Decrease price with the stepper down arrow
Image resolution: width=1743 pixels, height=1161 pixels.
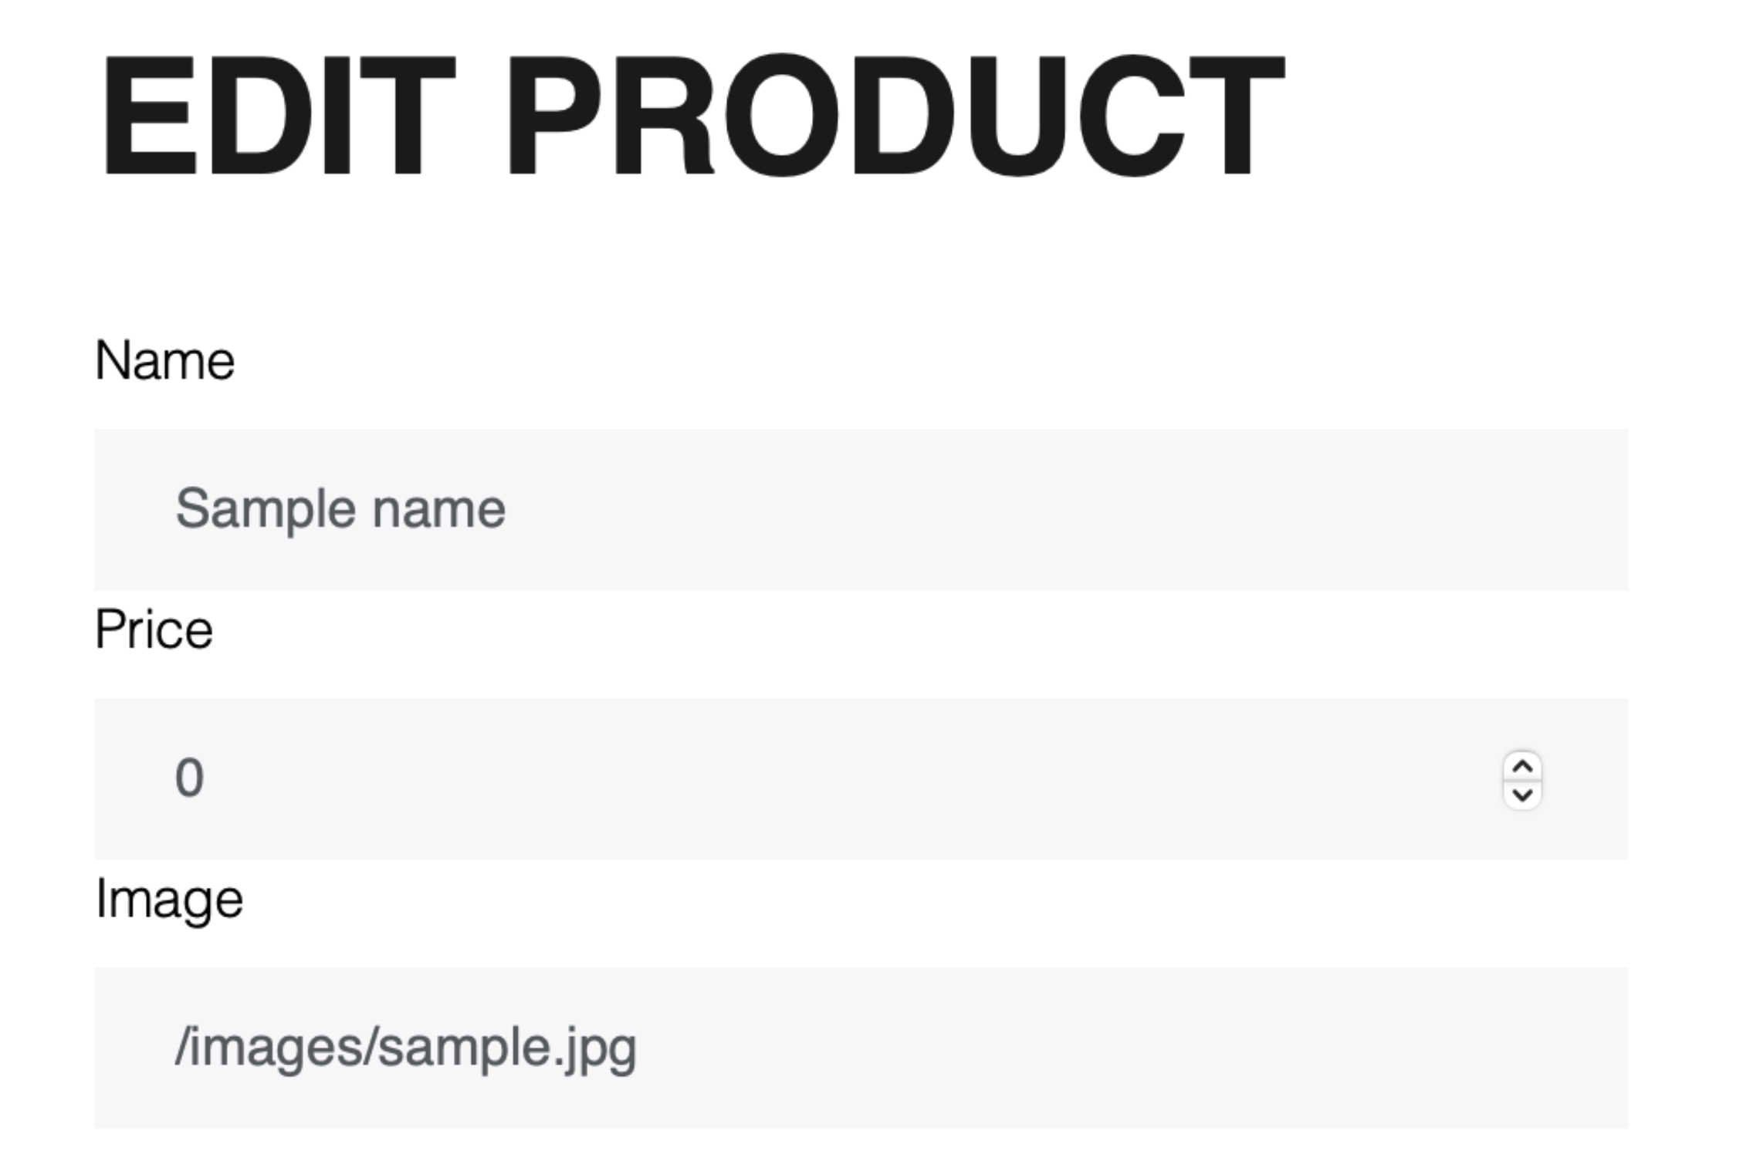(x=1521, y=795)
